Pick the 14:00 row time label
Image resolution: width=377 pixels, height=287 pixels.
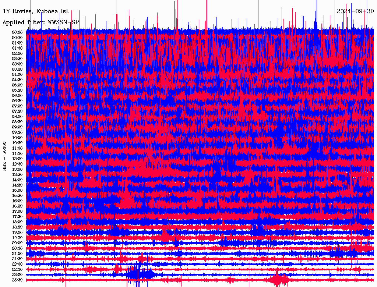(x=18, y=180)
